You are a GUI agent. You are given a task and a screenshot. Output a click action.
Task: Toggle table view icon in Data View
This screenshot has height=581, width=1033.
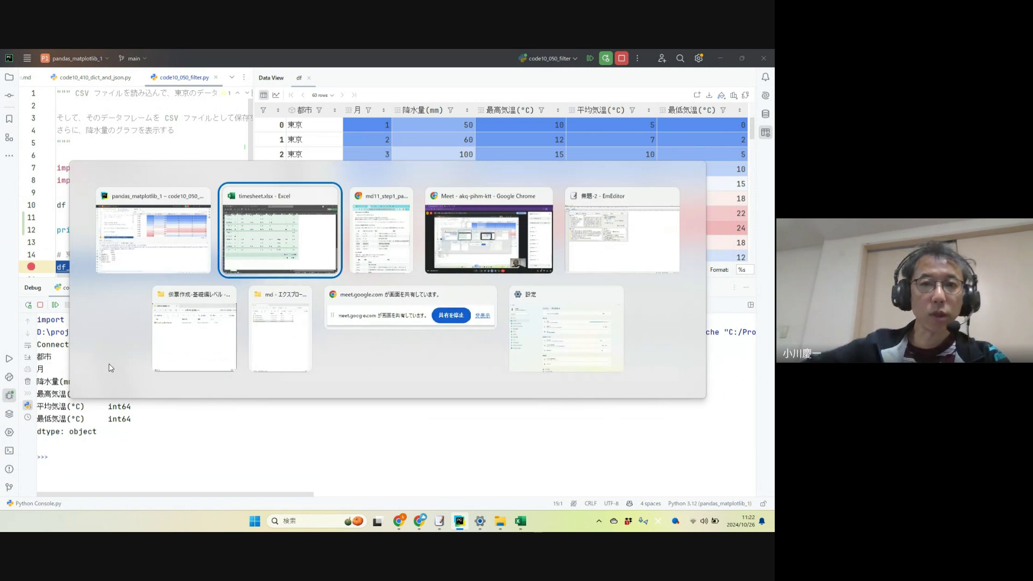tap(264, 95)
